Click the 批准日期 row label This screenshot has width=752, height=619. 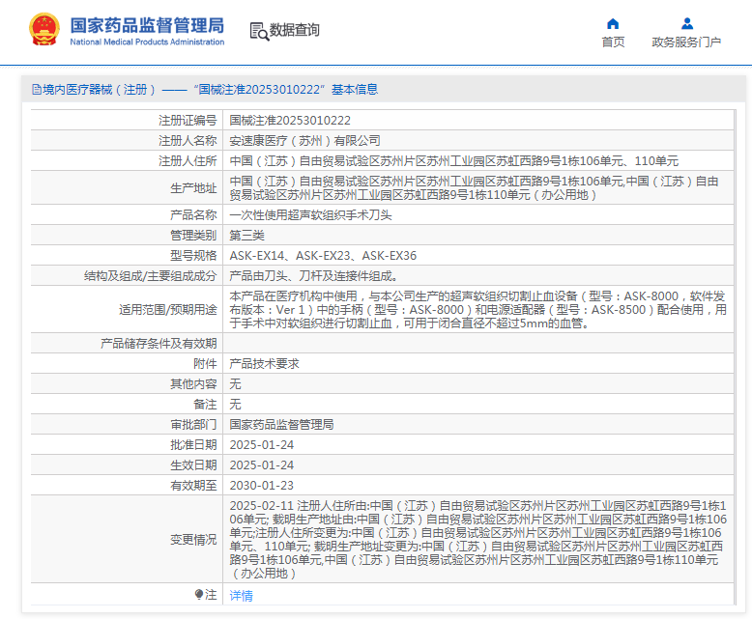point(193,444)
